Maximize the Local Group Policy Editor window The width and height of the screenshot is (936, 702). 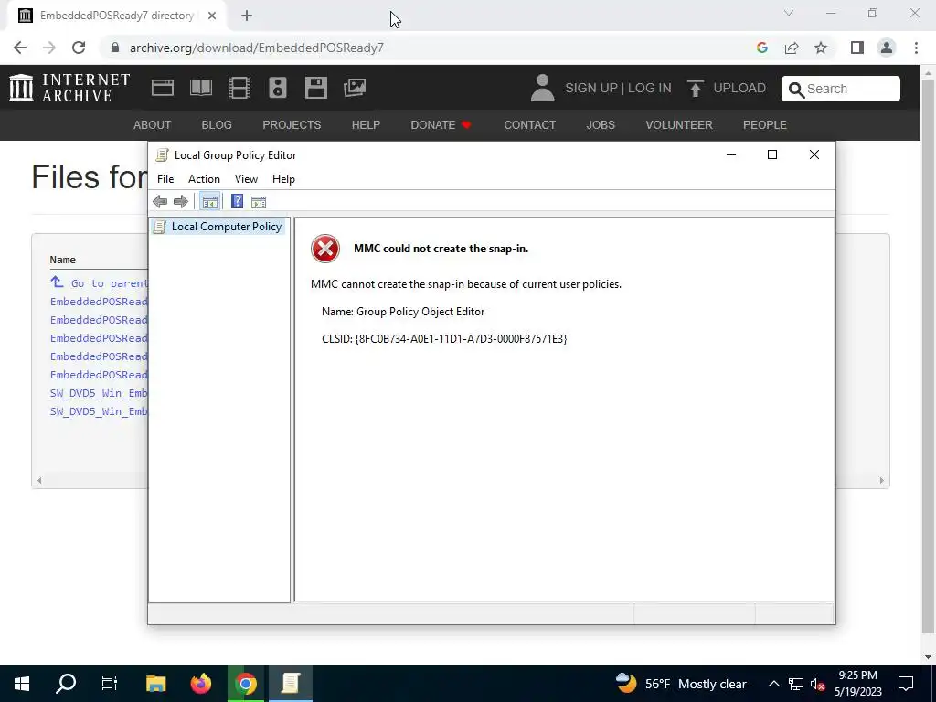click(x=771, y=155)
